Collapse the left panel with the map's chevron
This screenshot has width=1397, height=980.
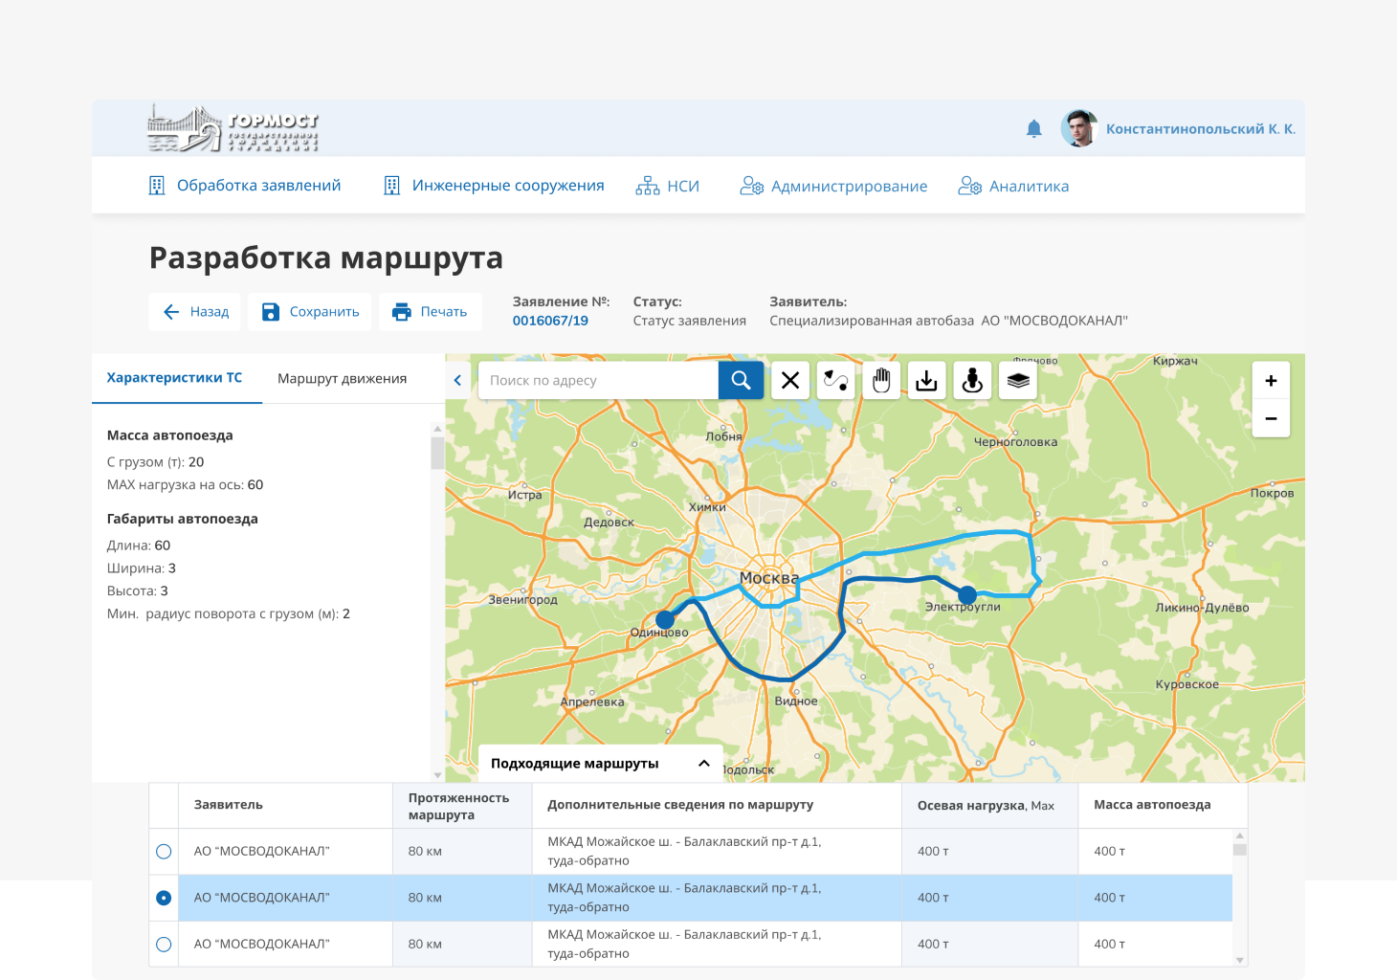click(457, 380)
